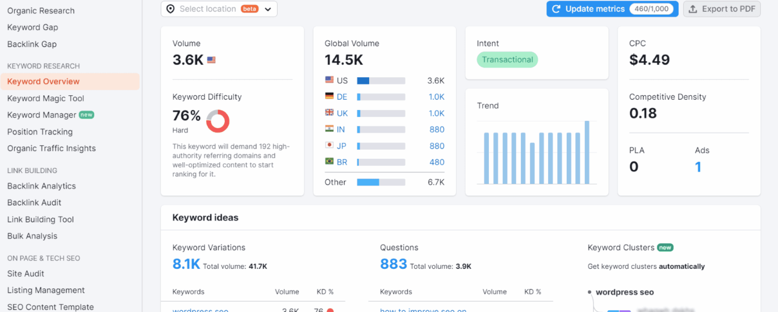Click the Volume column header under Keyword Variations
Viewport: 778px width, 312px height.
click(287, 292)
